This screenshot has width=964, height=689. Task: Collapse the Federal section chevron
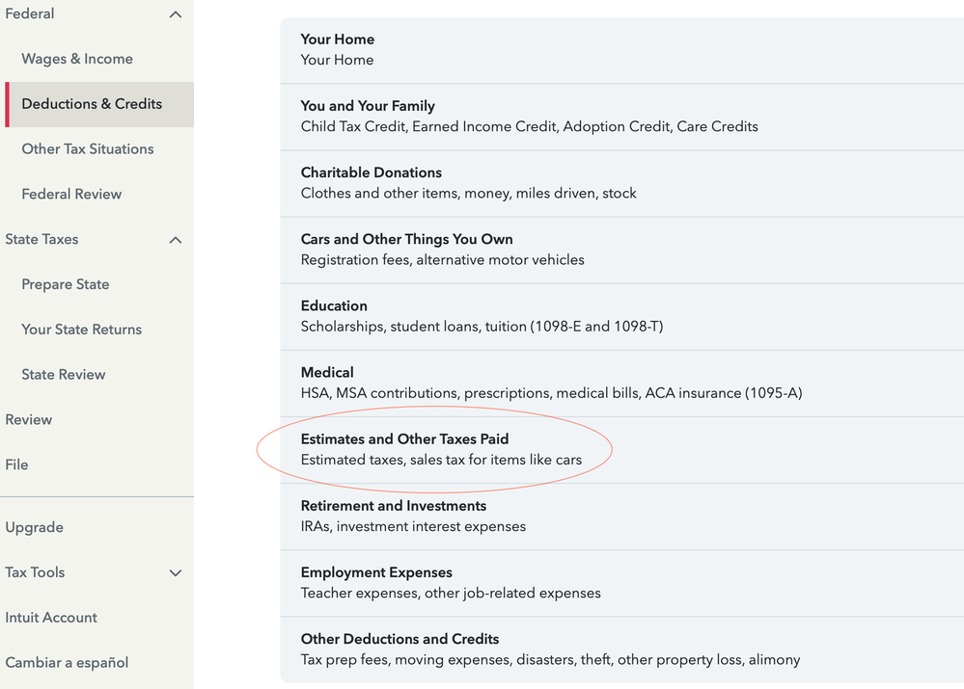click(x=175, y=14)
